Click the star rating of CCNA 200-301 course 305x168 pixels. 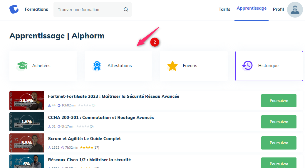83,126
